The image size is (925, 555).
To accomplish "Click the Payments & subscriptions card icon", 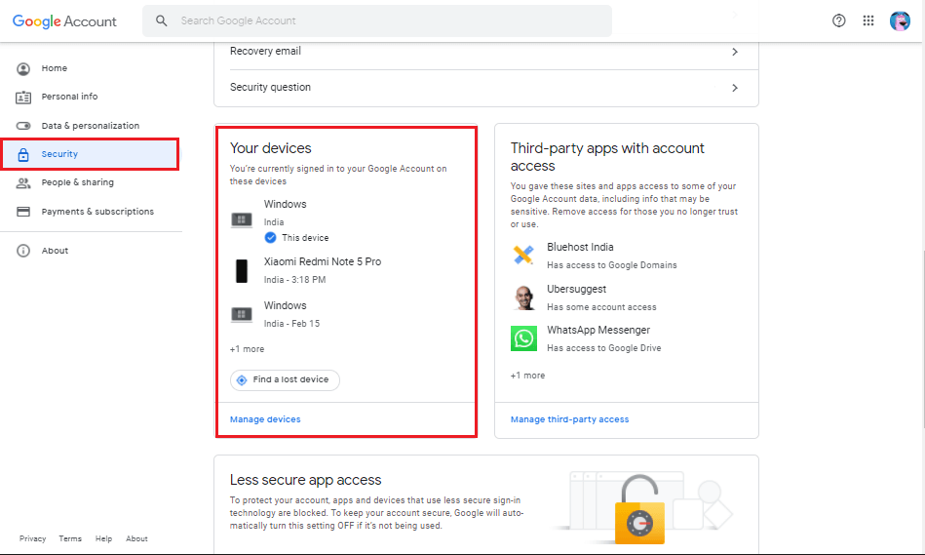I will click(23, 212).
